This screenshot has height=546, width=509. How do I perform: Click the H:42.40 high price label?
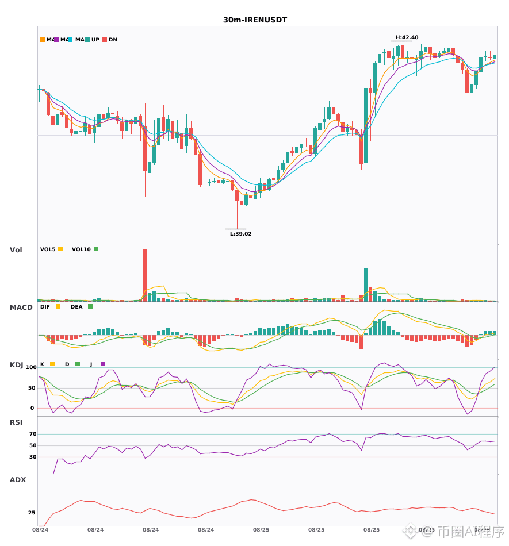407,37
